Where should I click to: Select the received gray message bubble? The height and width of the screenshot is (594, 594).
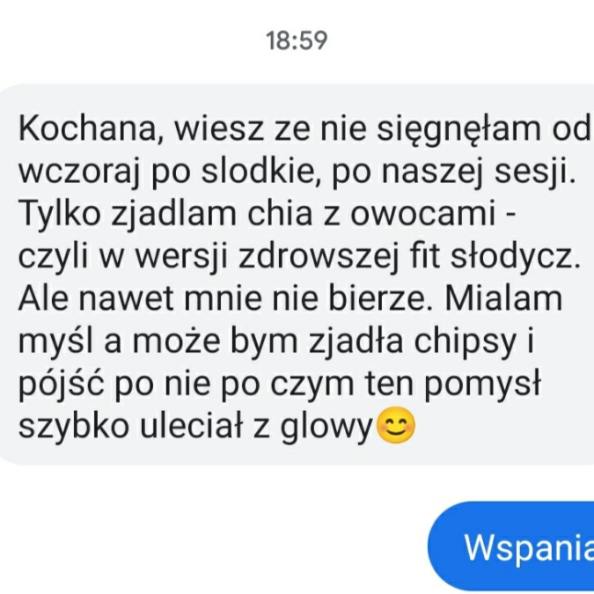(x=297, y=275)
